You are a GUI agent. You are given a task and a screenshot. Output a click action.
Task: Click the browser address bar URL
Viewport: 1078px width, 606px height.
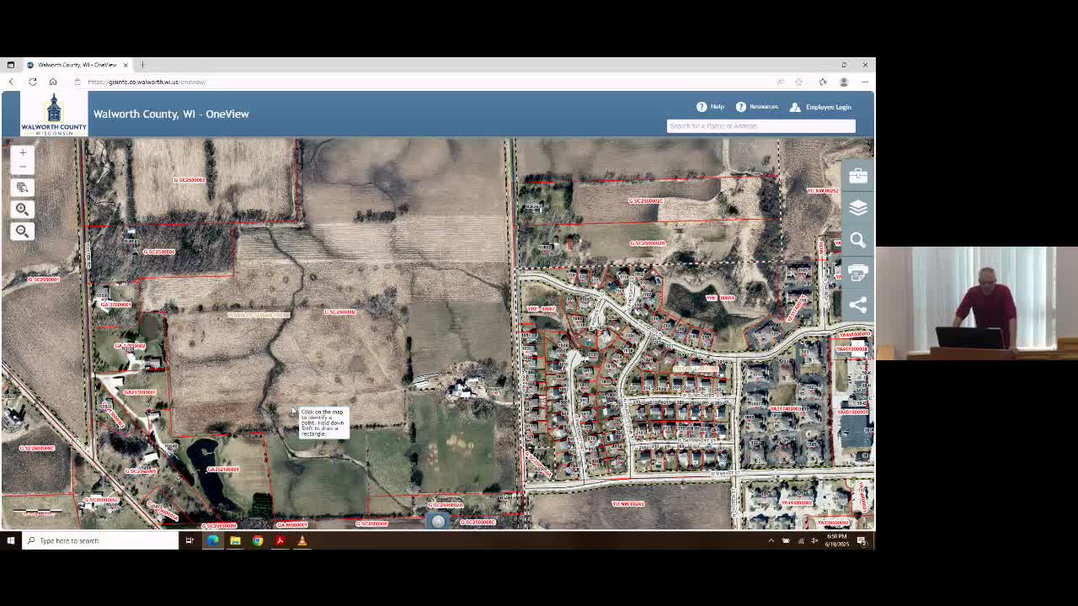[147, 82]
